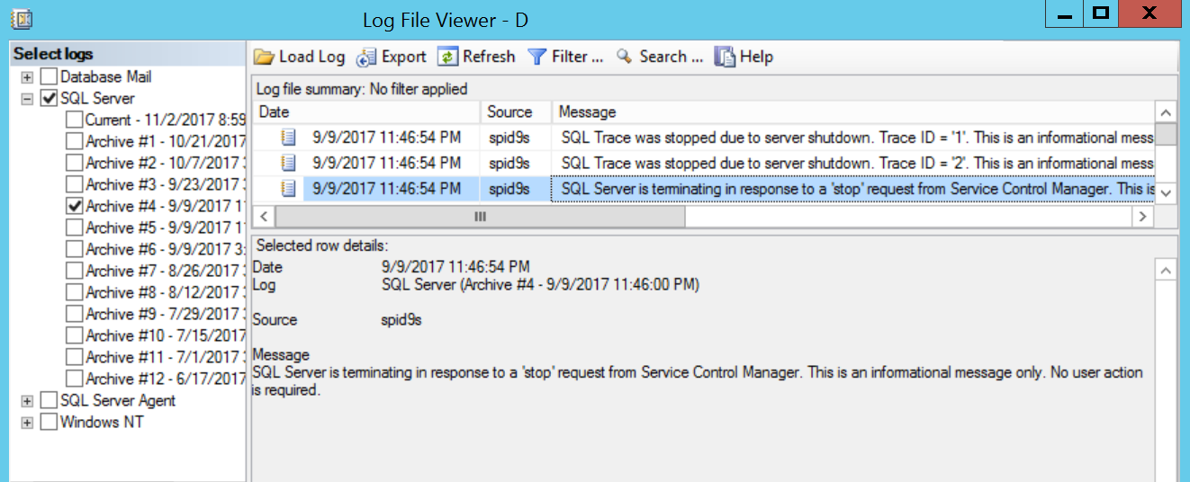
Task: Uncheck the SQL Server logs checkbox
Action: pyautogui.click(x=50, y=99)
